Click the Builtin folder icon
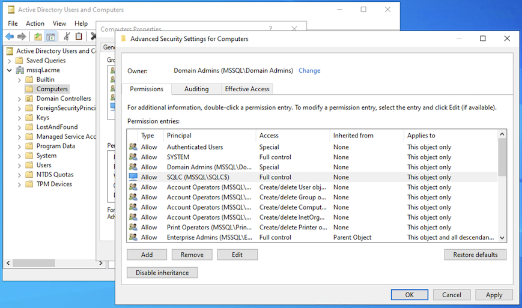 (29, 79)
